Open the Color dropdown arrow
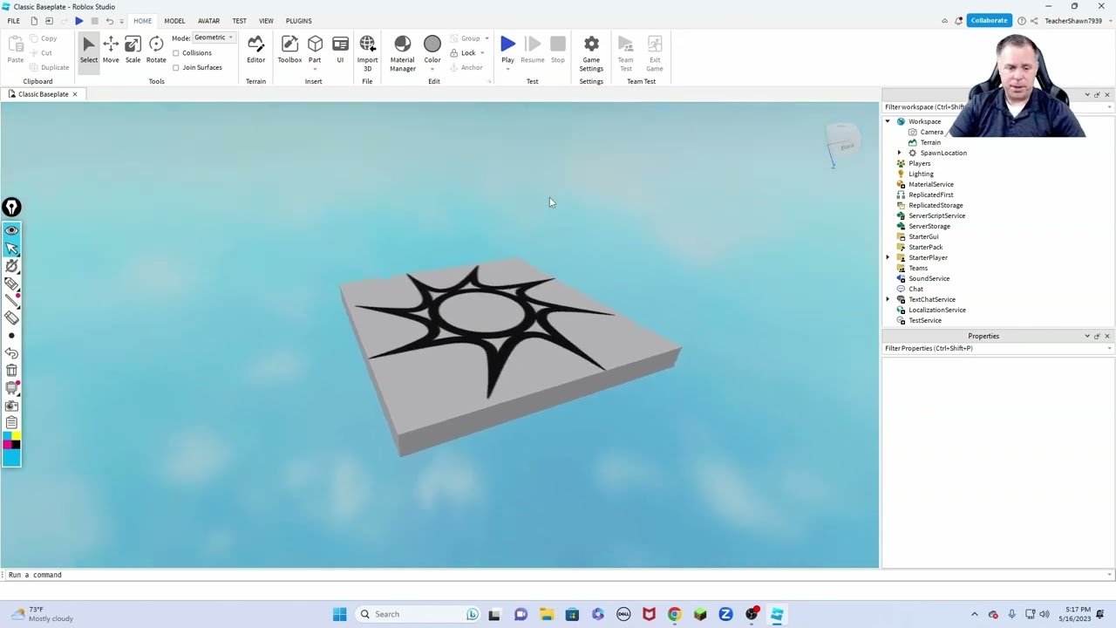Screen dimensions: 1116x628 [432, 69]
